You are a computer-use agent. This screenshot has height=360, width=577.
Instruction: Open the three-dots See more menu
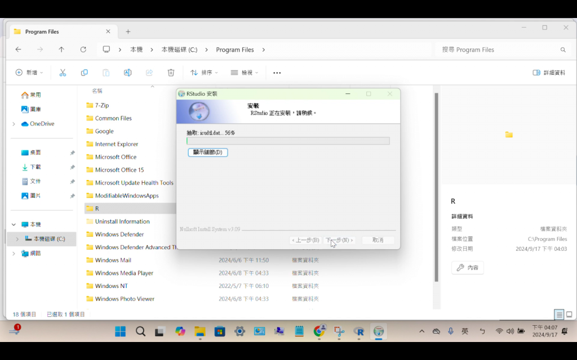pyautogui.click(x=277, y=73)
